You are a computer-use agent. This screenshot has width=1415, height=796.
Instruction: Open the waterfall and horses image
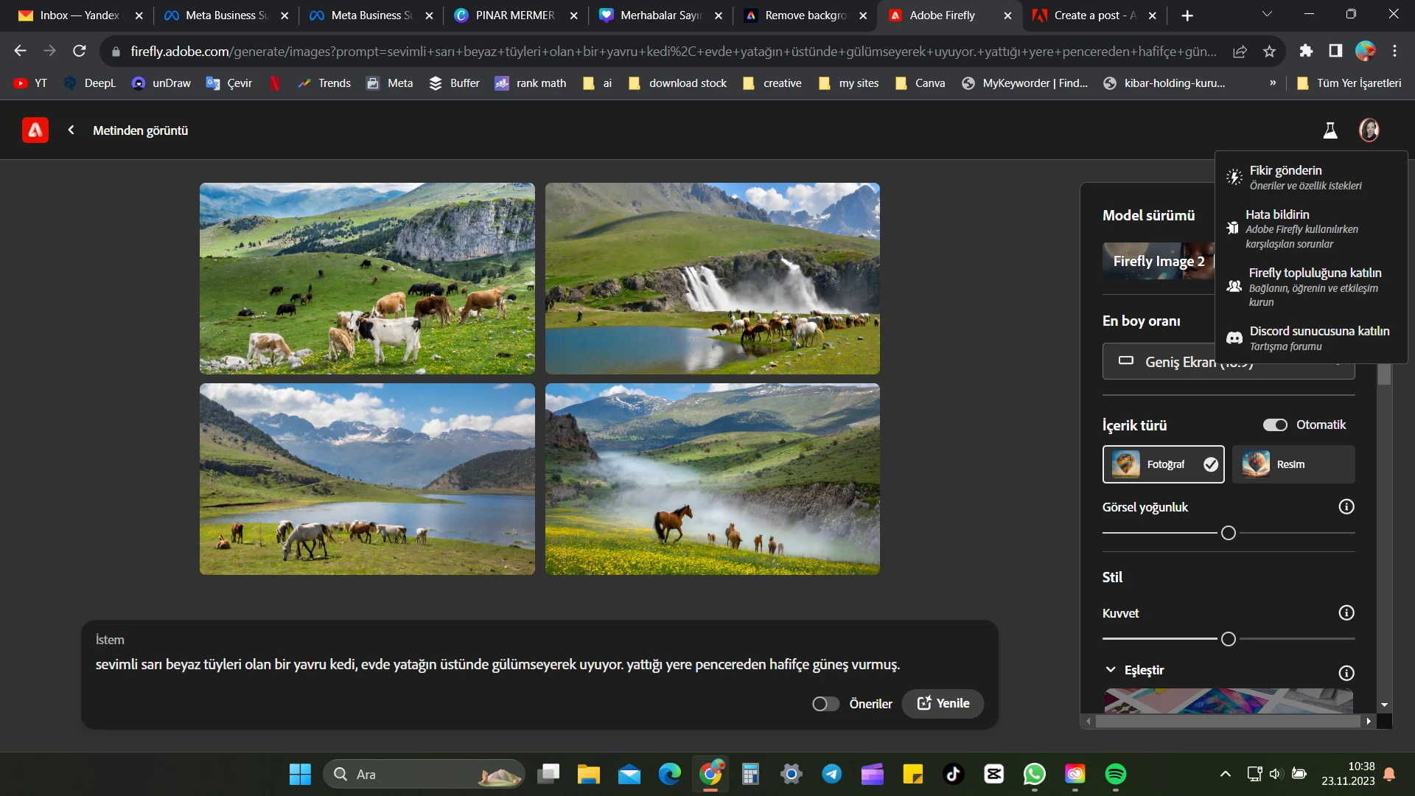[712, 279]
